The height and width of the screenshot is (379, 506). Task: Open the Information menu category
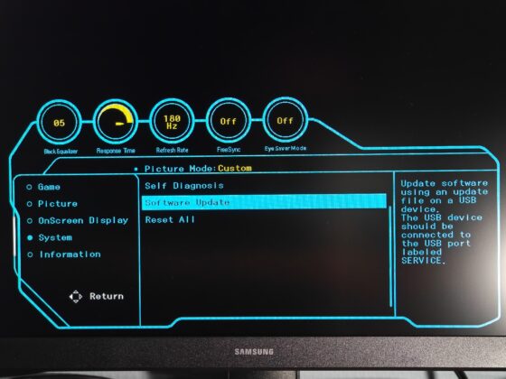(70, 254)
